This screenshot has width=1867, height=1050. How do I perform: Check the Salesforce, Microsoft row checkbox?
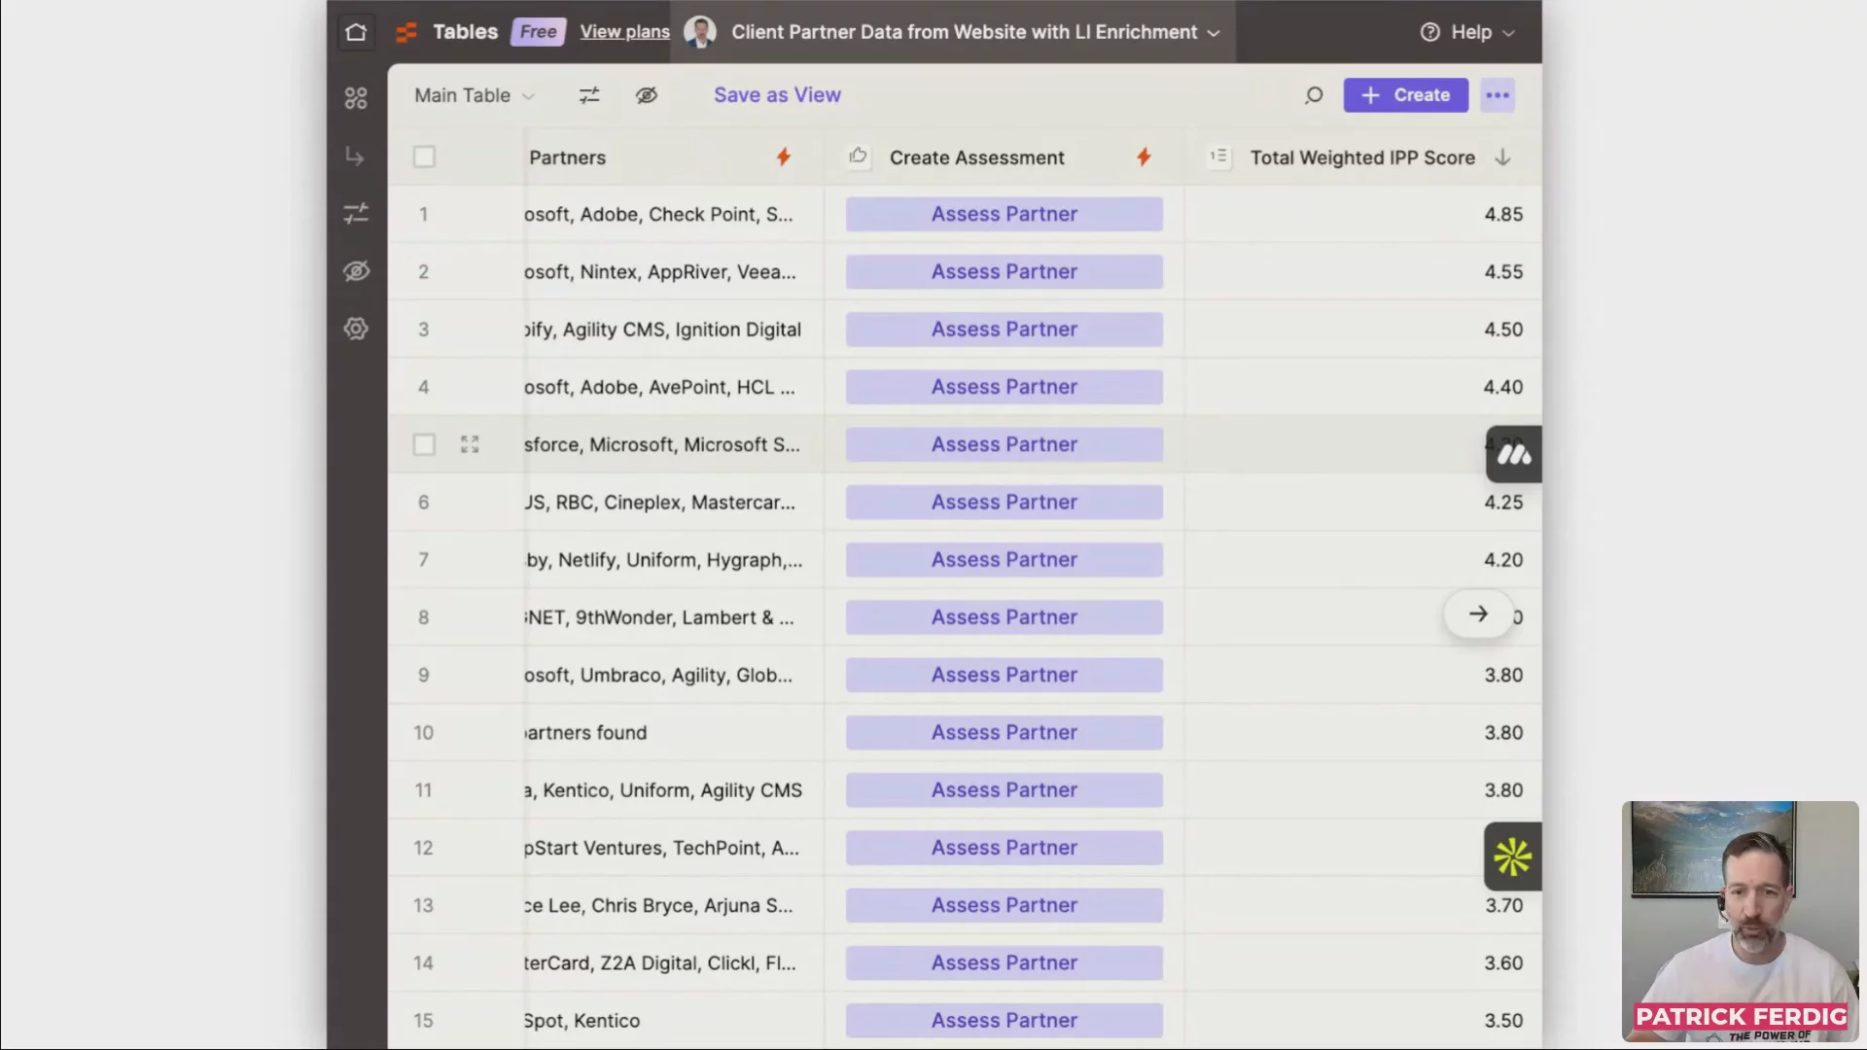pos(424,444)
